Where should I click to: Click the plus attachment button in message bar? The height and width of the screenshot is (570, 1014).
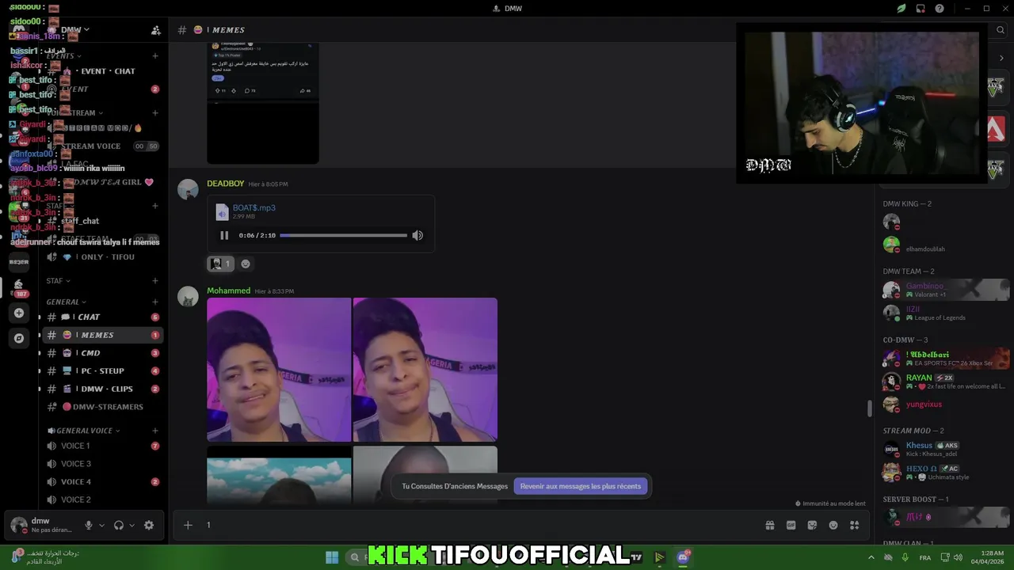pyautogui.click(x=188, y=525)
